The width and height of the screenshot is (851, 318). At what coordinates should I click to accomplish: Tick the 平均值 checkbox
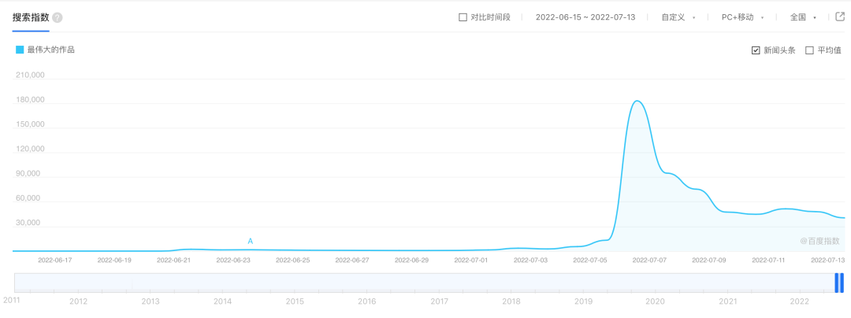coord(809,50)
